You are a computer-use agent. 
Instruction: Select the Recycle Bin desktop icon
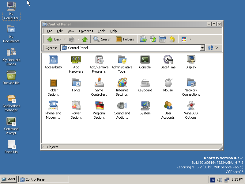[x=11, y=78]
